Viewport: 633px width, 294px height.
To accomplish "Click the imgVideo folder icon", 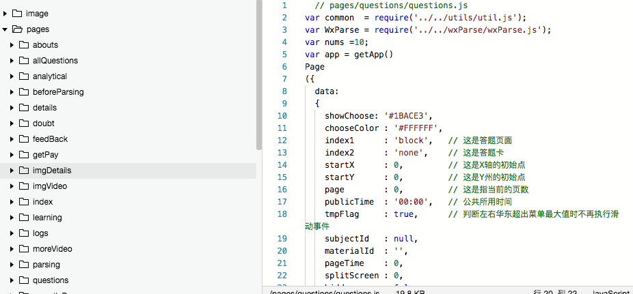I will pyautogui.click(x=24, y=186).
